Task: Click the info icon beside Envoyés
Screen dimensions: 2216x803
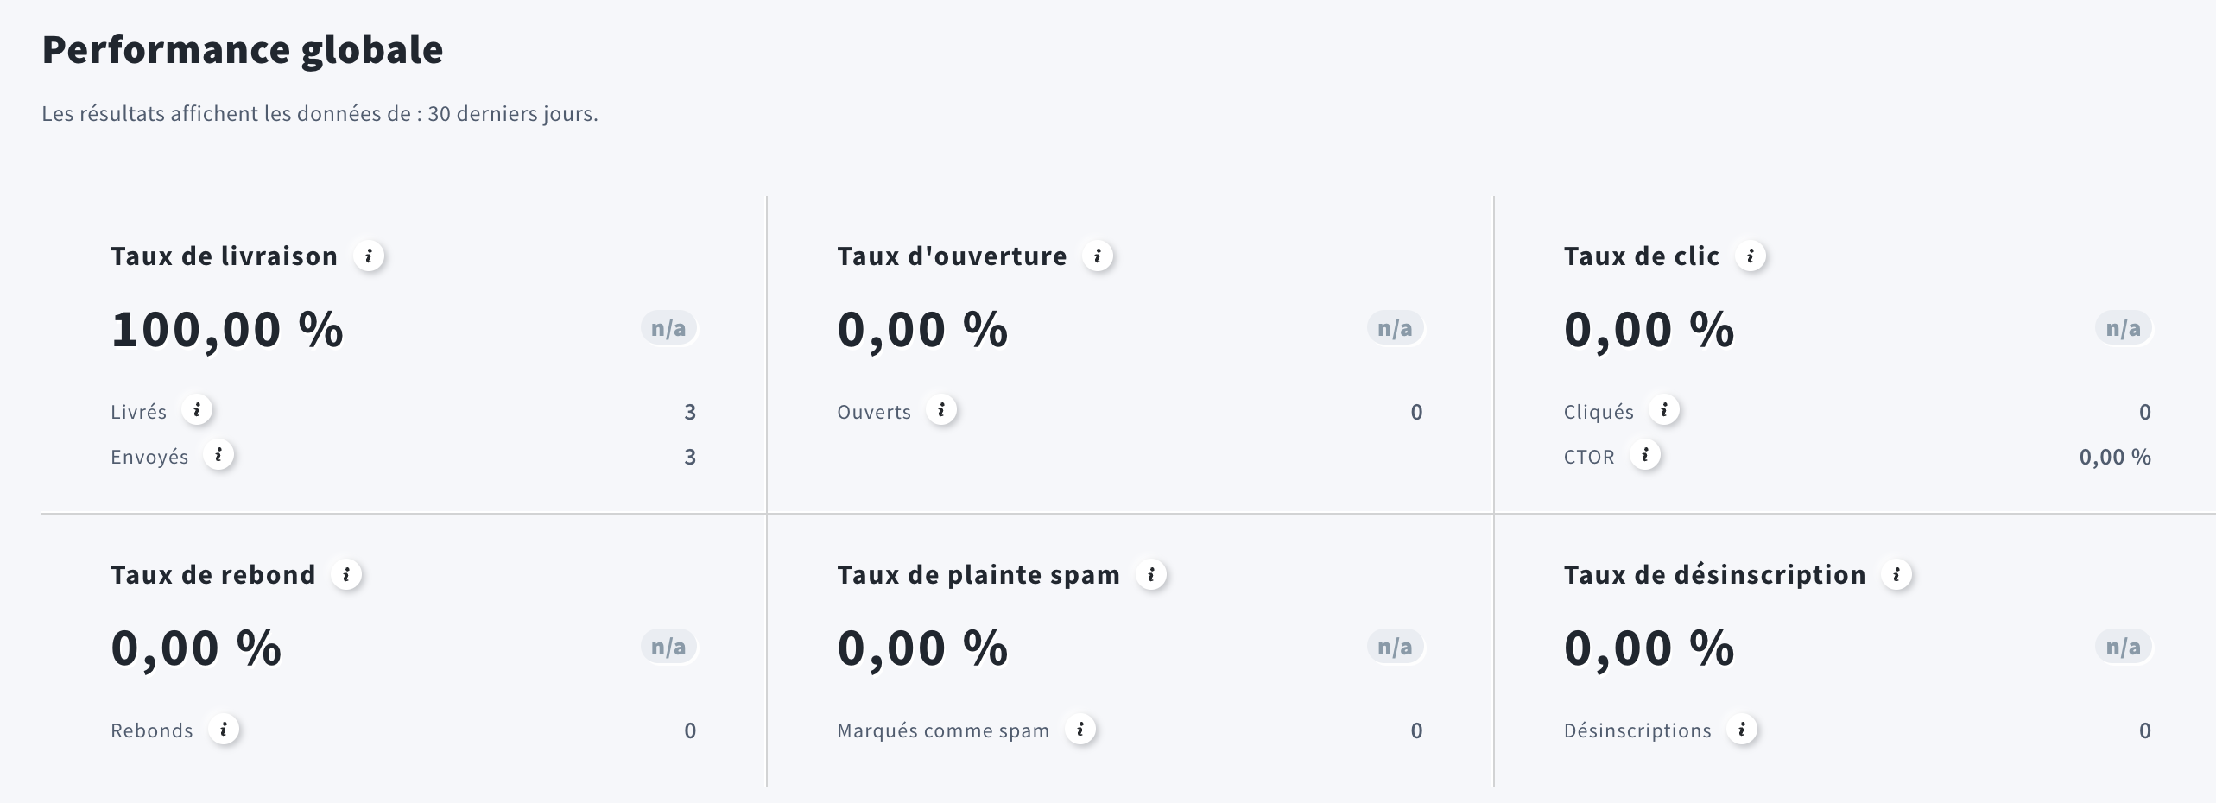Action: point(218,456)
